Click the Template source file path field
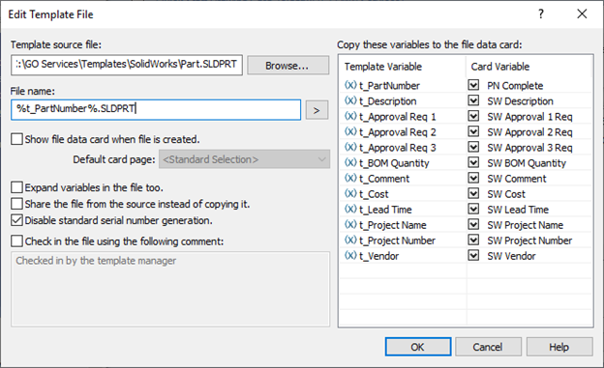This screenshot has width=604, height=368. coord(127,65)
